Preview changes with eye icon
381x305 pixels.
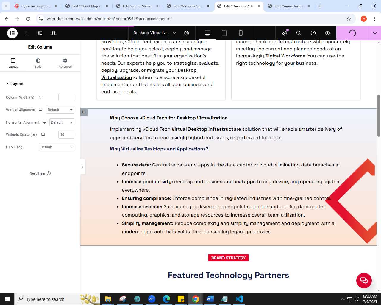point(327,33)
